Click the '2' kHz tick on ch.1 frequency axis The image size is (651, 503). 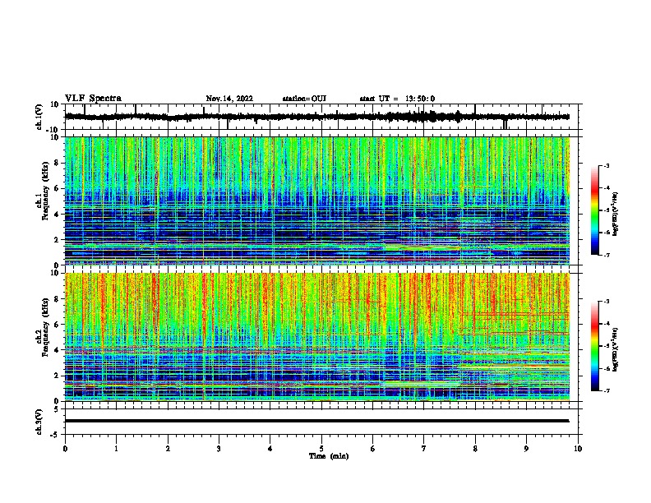(58, 240)
